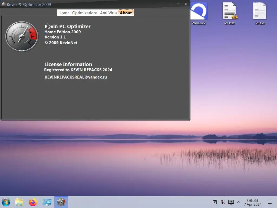Minimize the Kevin PC Optimizer window

click(171, 4)
